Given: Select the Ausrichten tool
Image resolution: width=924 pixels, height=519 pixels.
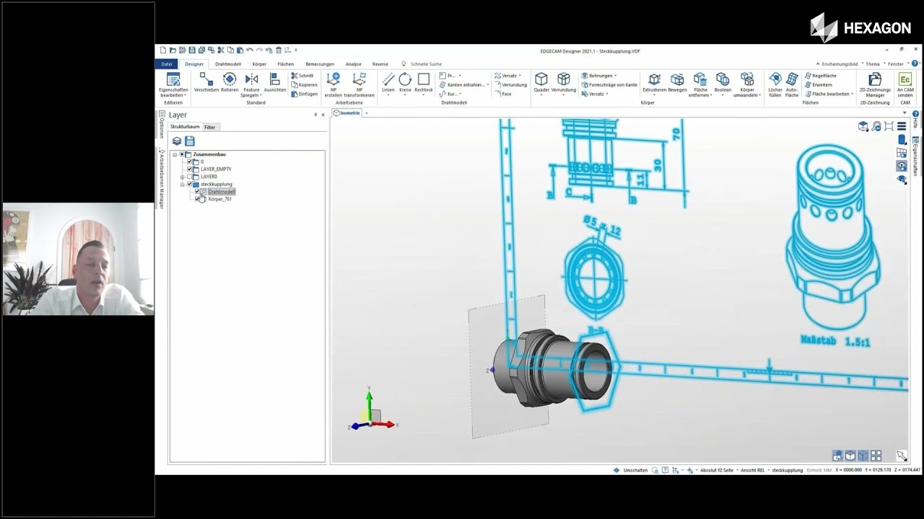Looking at the screenshot, I should click(x=275, y=82).
